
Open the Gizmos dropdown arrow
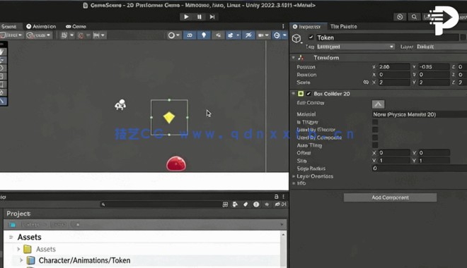coord(284,35)
